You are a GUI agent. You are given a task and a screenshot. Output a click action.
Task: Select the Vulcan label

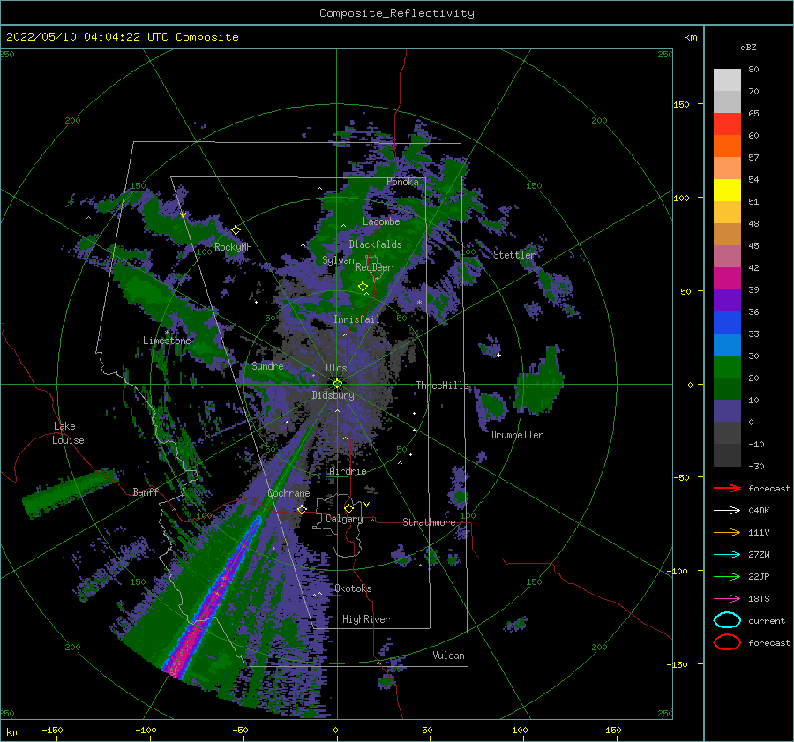pyautogui.click(x=448, y=656)
